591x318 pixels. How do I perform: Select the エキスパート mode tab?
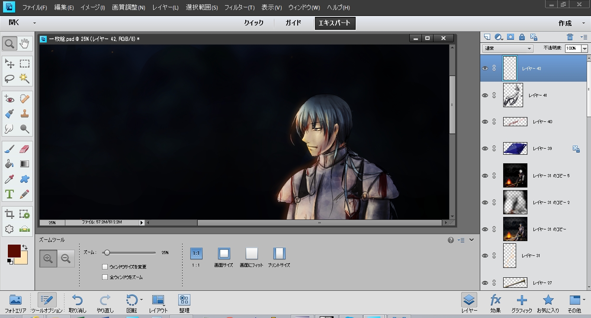pyautogui.click(x=335, y=23)
